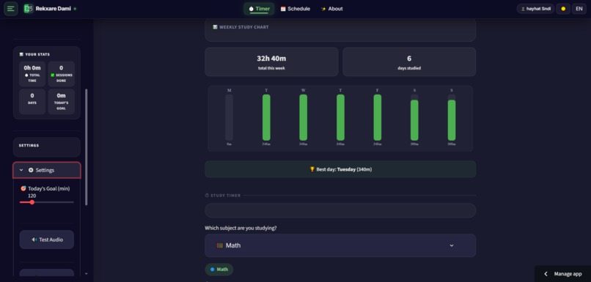591x282 pixels.
Task: Click the 0h 0m Total Time stat
Action: tap(32, 74)
